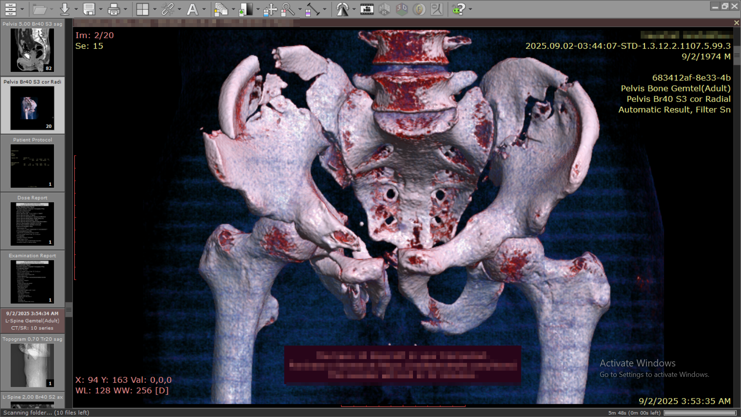Select the 'Pelvis Br40 S3 cor Radi' series thumbnail

click(x=32, y=105)
